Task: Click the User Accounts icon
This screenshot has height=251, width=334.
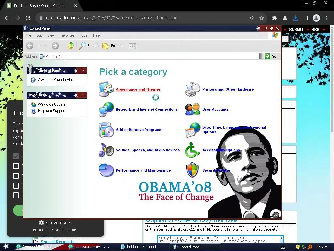Action: (x=192, y=109)
